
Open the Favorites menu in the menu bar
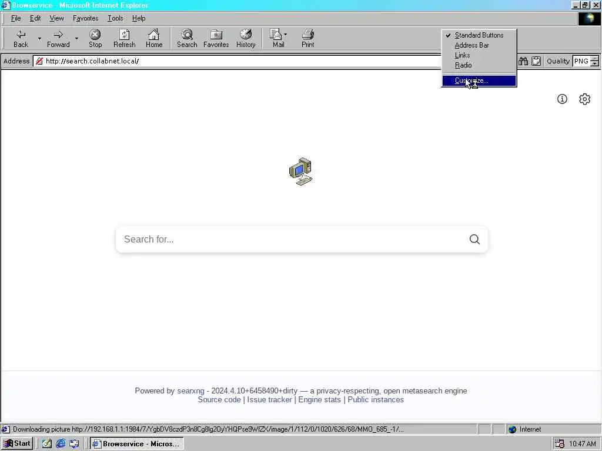(x=86, y=18)
